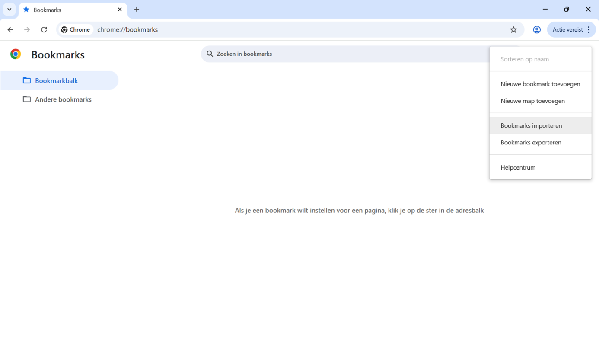Click the back navigation arrow
This screenshot has width=599, height=349.
click(x=10, y=29)
